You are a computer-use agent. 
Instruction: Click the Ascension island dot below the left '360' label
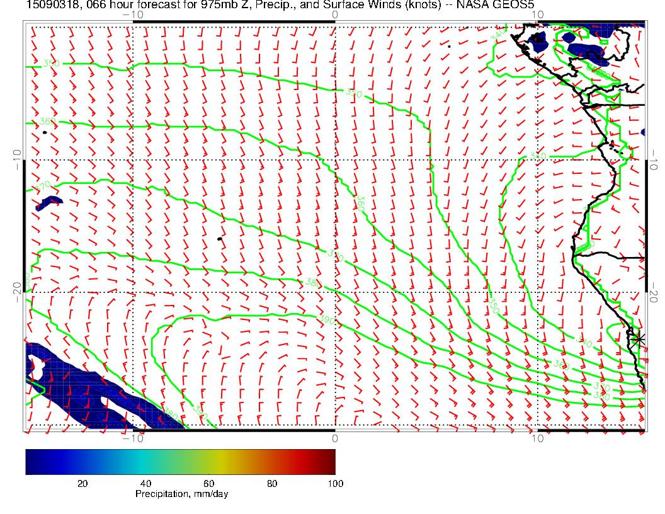click(45, 133)
